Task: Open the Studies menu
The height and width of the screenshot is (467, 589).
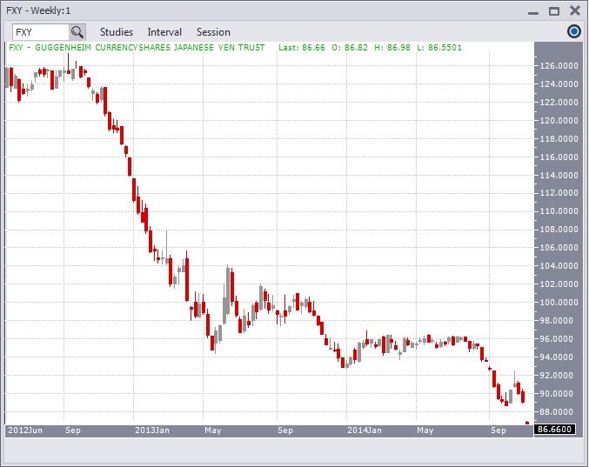Action: pos(117,32)
